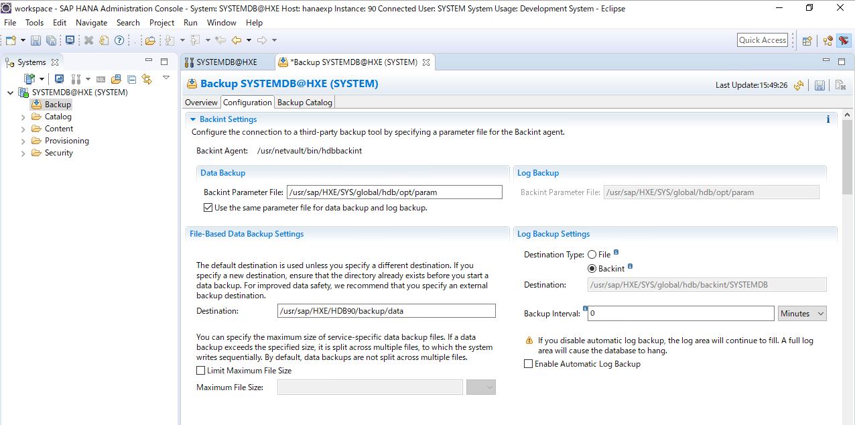The image size is (855, 425).
Task: Click the folder search icon in Systems view
Action: (x=116, y=78)
